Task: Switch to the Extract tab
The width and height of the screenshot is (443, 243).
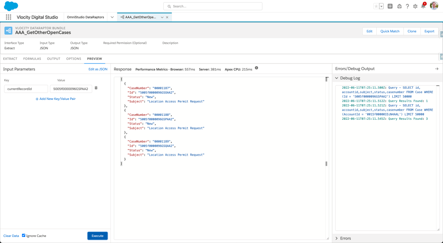Action: 10,58
